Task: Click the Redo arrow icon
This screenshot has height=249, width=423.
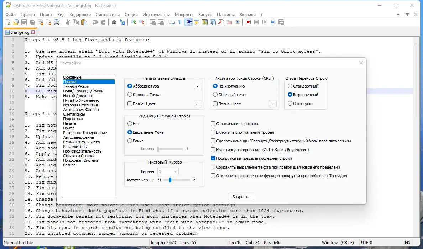Action: point(103,22)
